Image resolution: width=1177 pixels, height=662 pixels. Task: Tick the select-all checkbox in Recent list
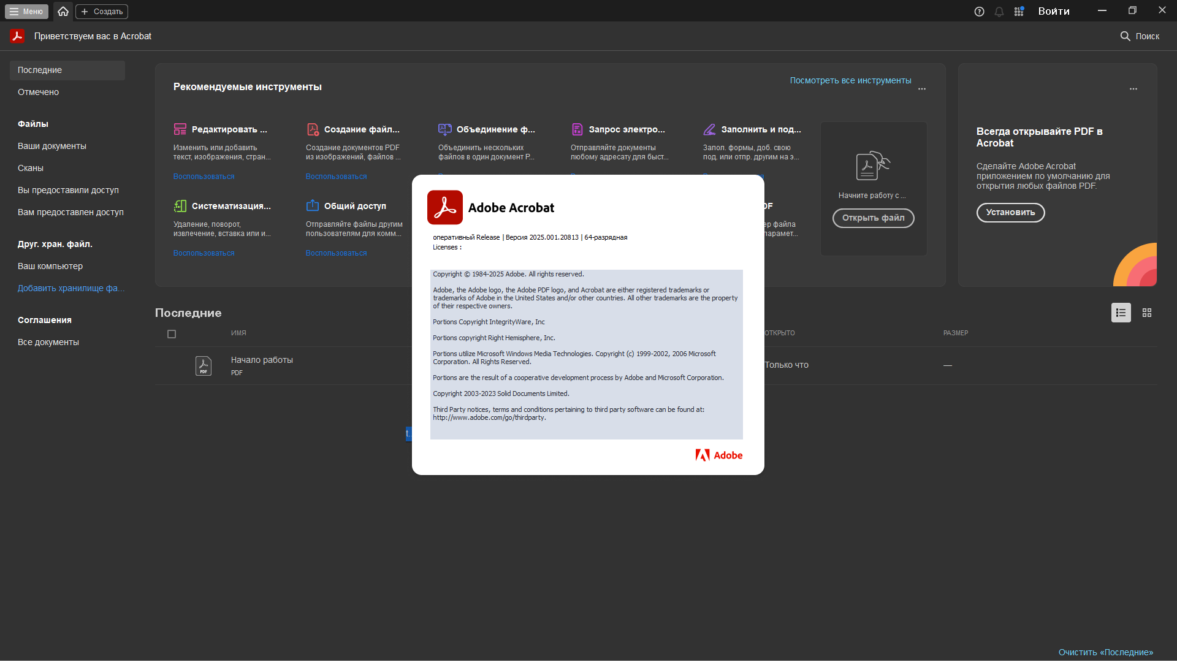(172, 334)
